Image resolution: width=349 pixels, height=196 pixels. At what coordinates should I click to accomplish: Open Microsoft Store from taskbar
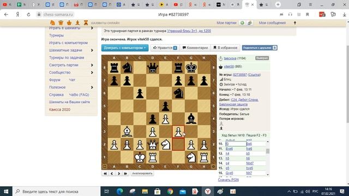(158, 191)
